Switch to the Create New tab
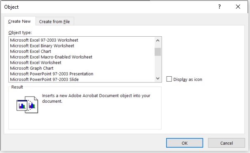 (x=19, y=21)
